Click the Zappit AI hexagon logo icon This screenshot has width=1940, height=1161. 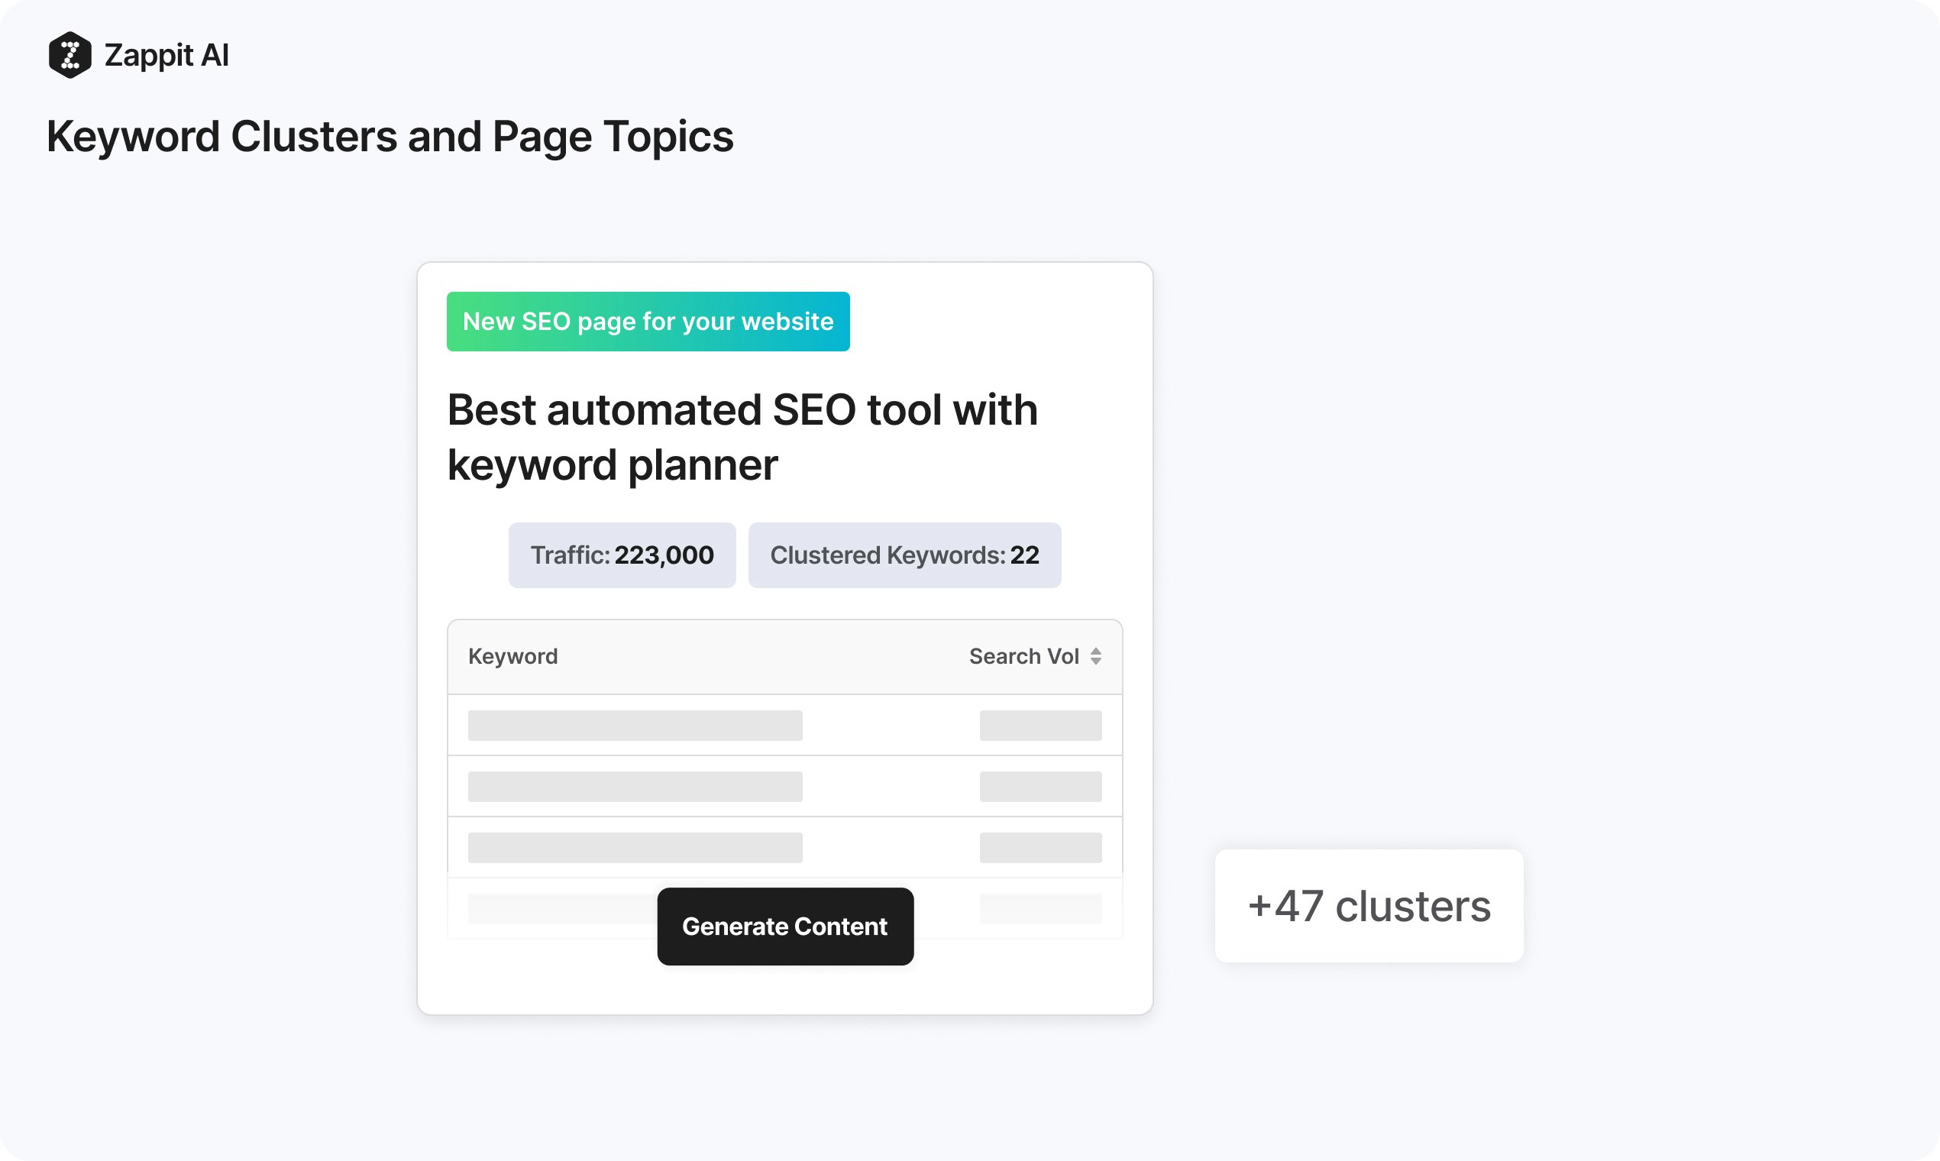pyautogui.click(x=70, y=55)
